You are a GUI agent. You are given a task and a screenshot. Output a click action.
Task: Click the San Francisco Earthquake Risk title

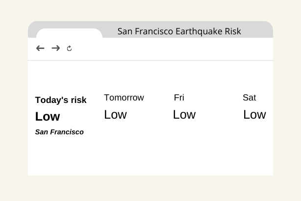coord(179,31)
